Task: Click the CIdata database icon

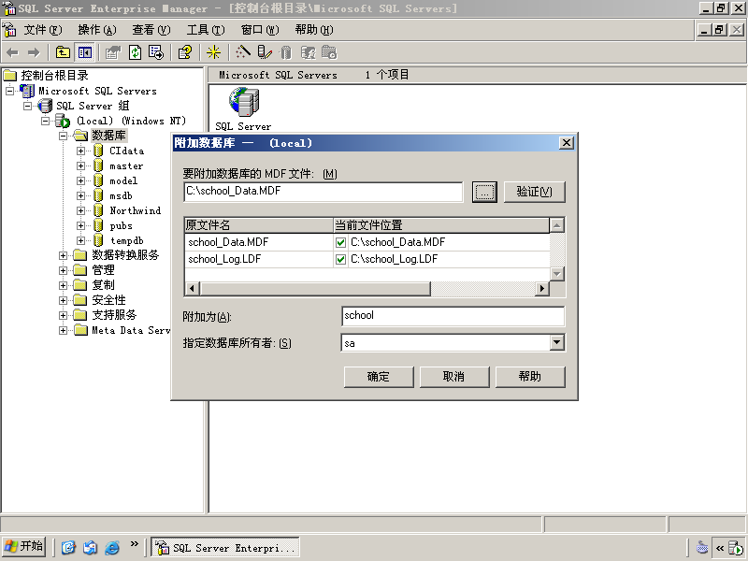Action: point(99,151)
